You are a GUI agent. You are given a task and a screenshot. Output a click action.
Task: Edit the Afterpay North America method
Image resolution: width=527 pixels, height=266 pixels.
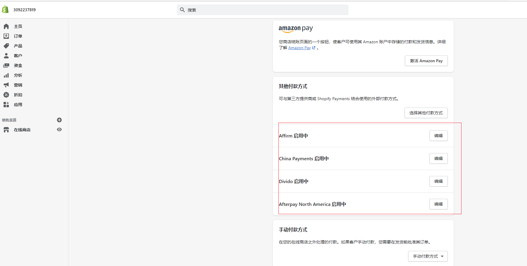438,204
